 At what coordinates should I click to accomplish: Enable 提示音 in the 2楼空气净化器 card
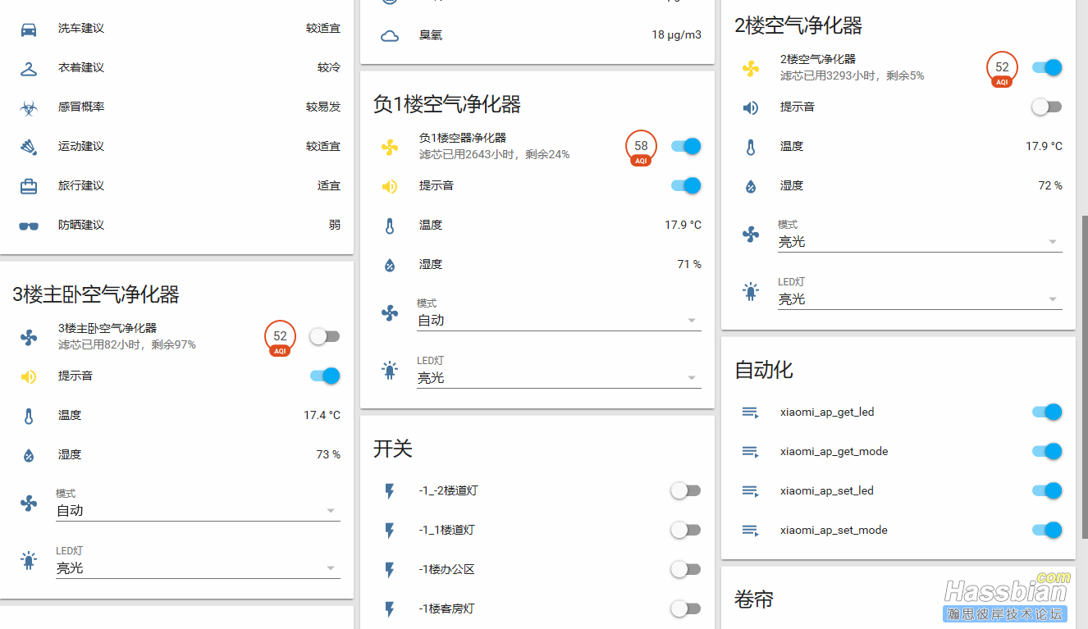1047,107
